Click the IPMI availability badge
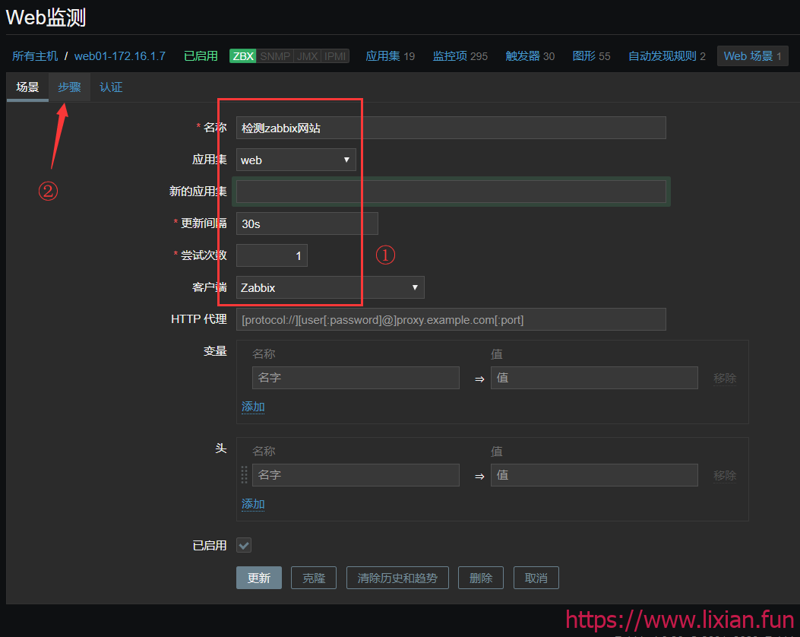800x637 pixels. tap(335, 56)
